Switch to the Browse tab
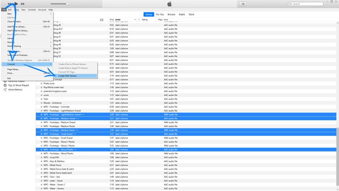The height and width of the screenshot is (191, 339). tap(171, 14)
